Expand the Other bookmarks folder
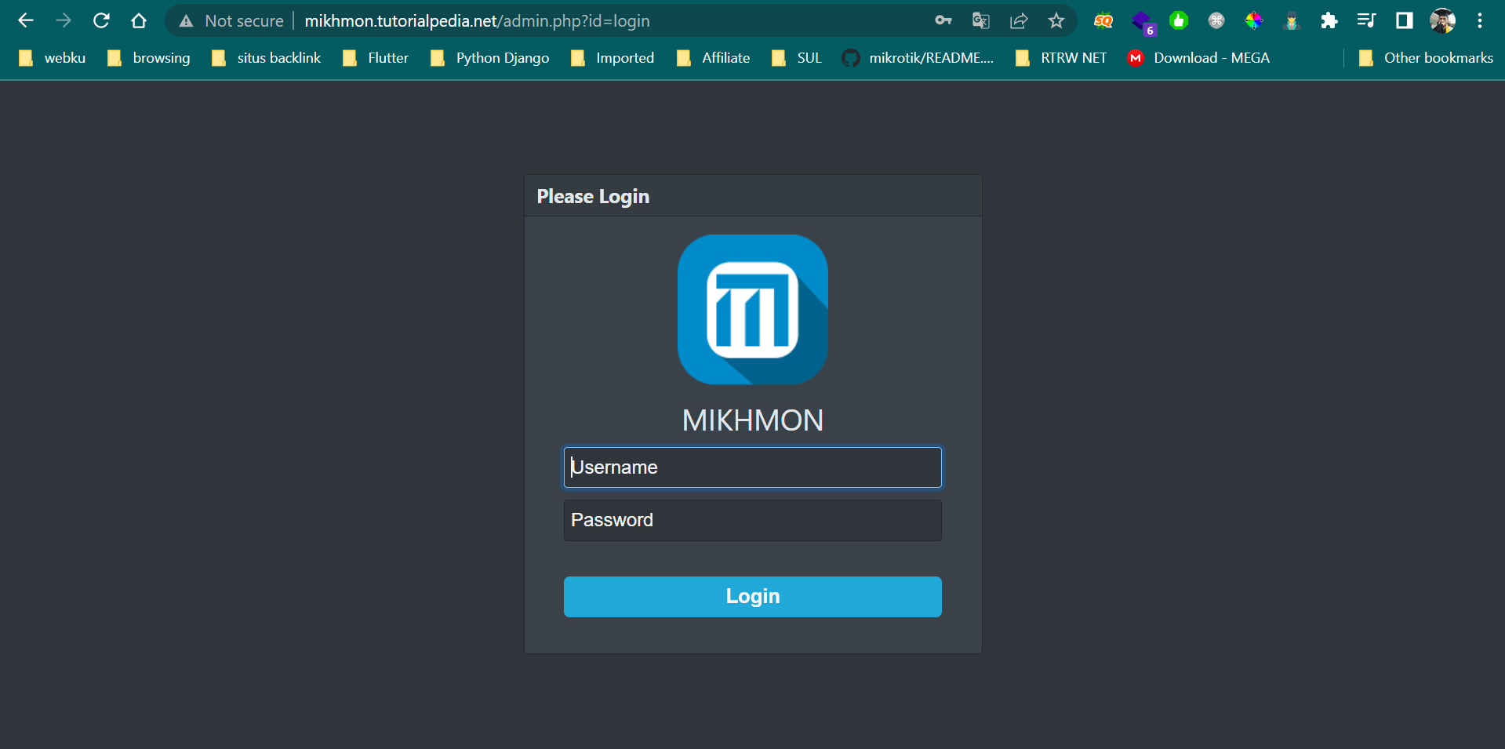 [1426, 58]
